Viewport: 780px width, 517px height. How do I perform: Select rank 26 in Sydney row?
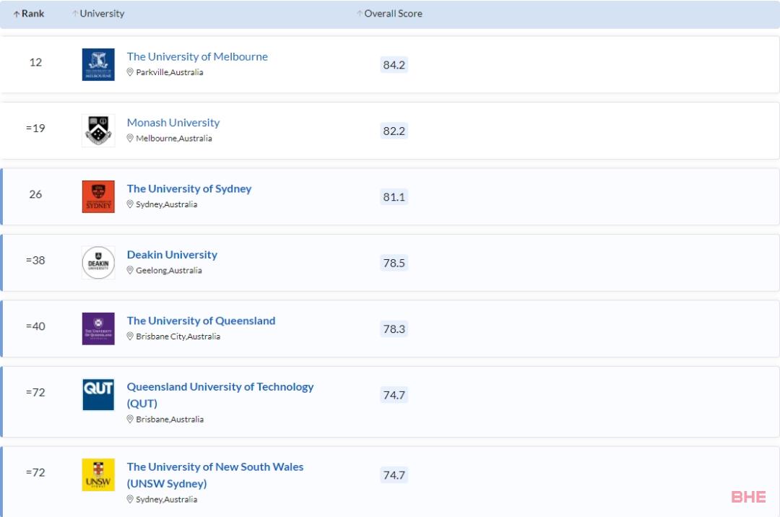pyautogui.click(x=35, y=194)
